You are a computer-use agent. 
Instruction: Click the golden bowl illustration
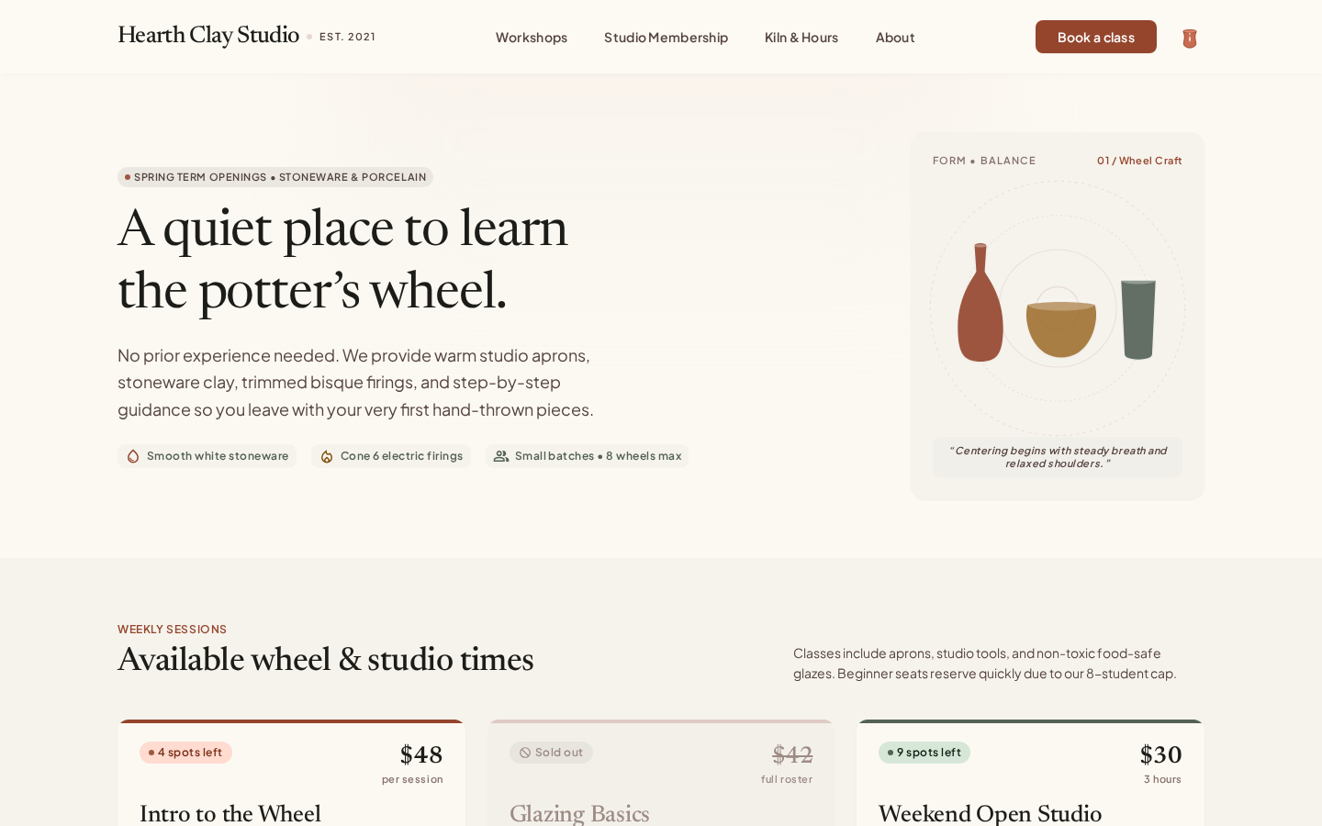click(x=1061, y=329)
